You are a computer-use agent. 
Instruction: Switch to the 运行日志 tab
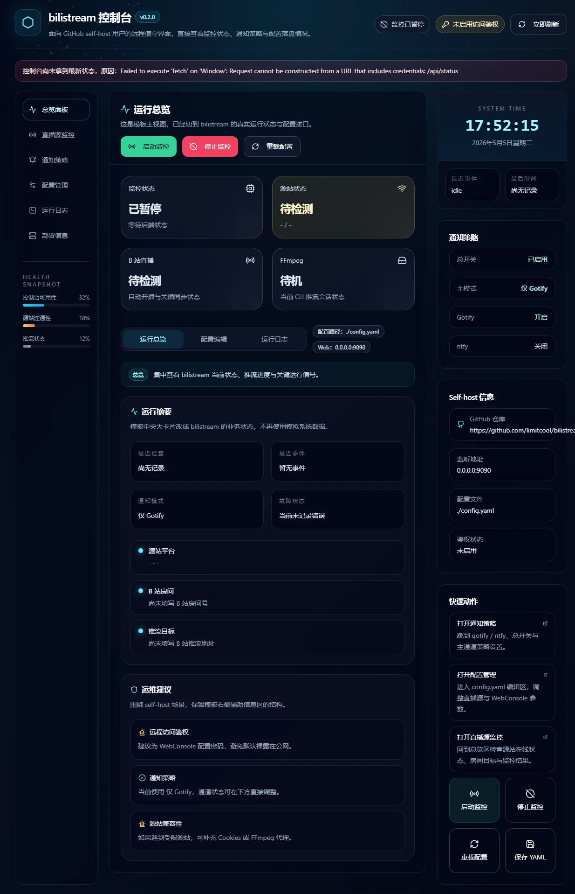pos(274,339)
